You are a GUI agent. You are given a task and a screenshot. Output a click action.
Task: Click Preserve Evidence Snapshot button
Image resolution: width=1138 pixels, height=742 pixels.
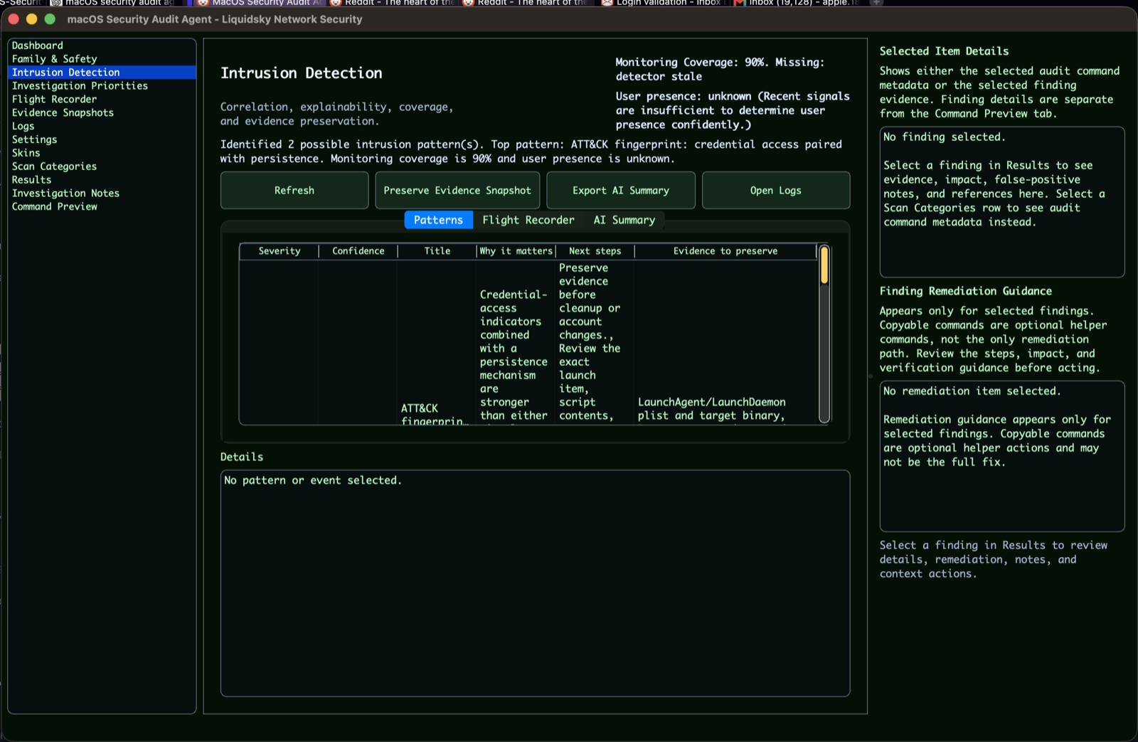coord(457,191)
